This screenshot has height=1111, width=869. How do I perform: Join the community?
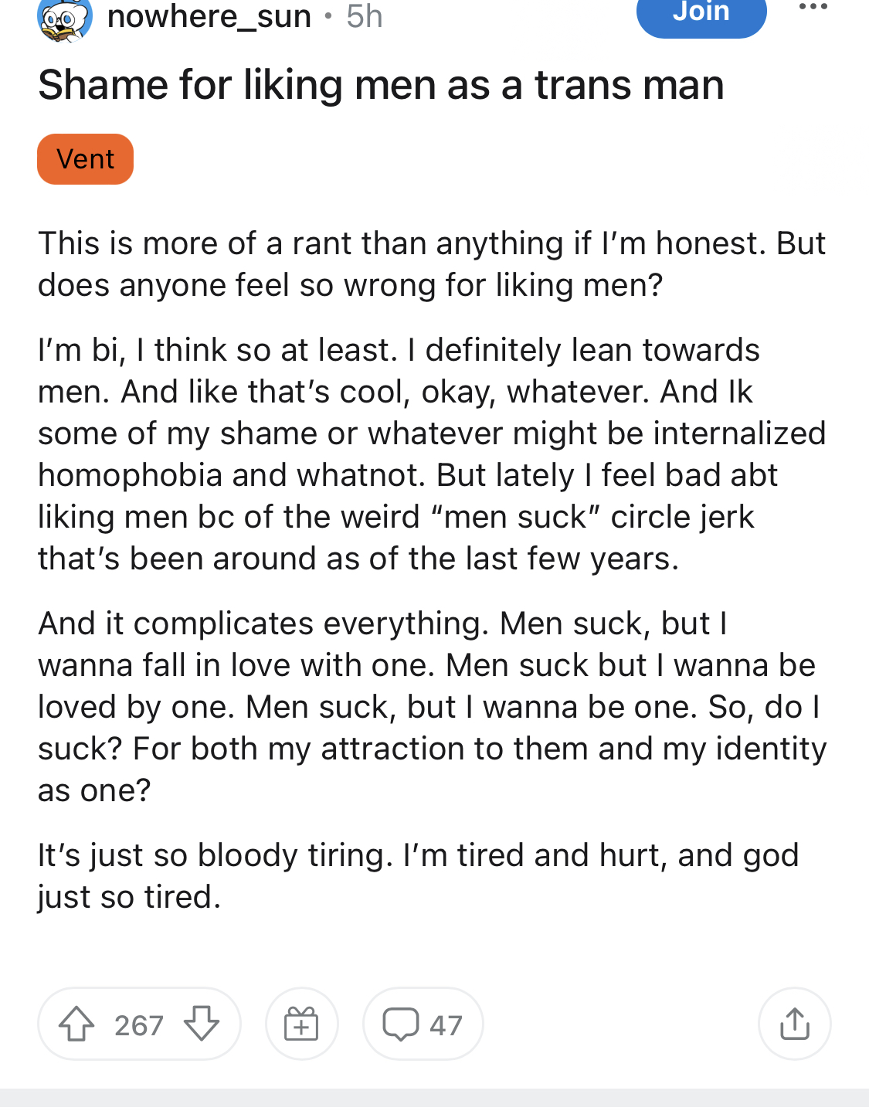(701, 13)
